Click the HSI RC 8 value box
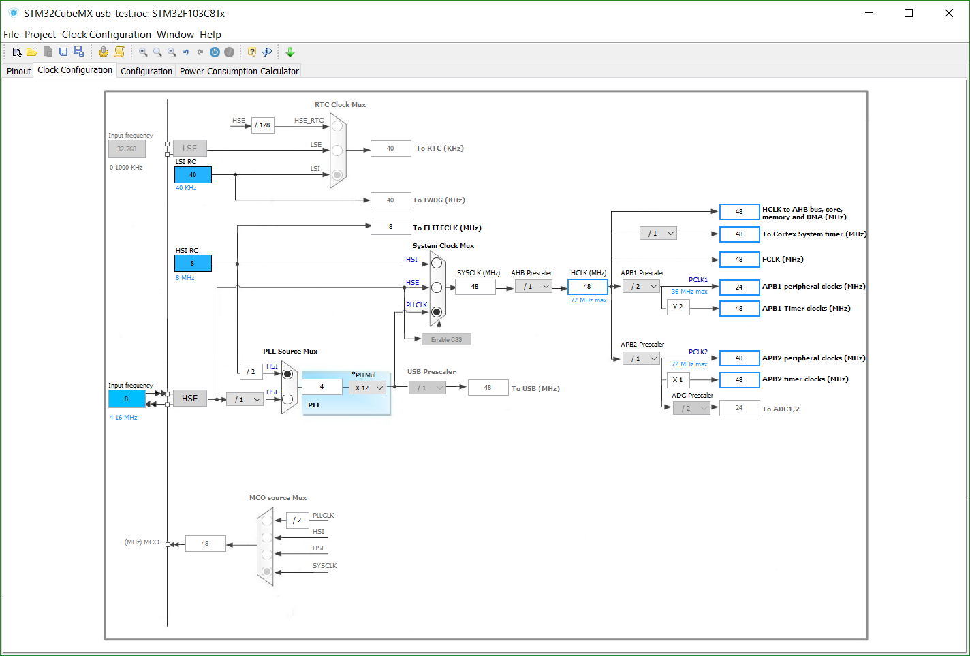970x656 pixels. point(193,263)
